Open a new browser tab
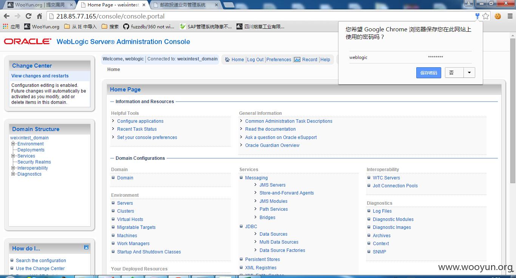Screen dimensions: 516x278 228,5
